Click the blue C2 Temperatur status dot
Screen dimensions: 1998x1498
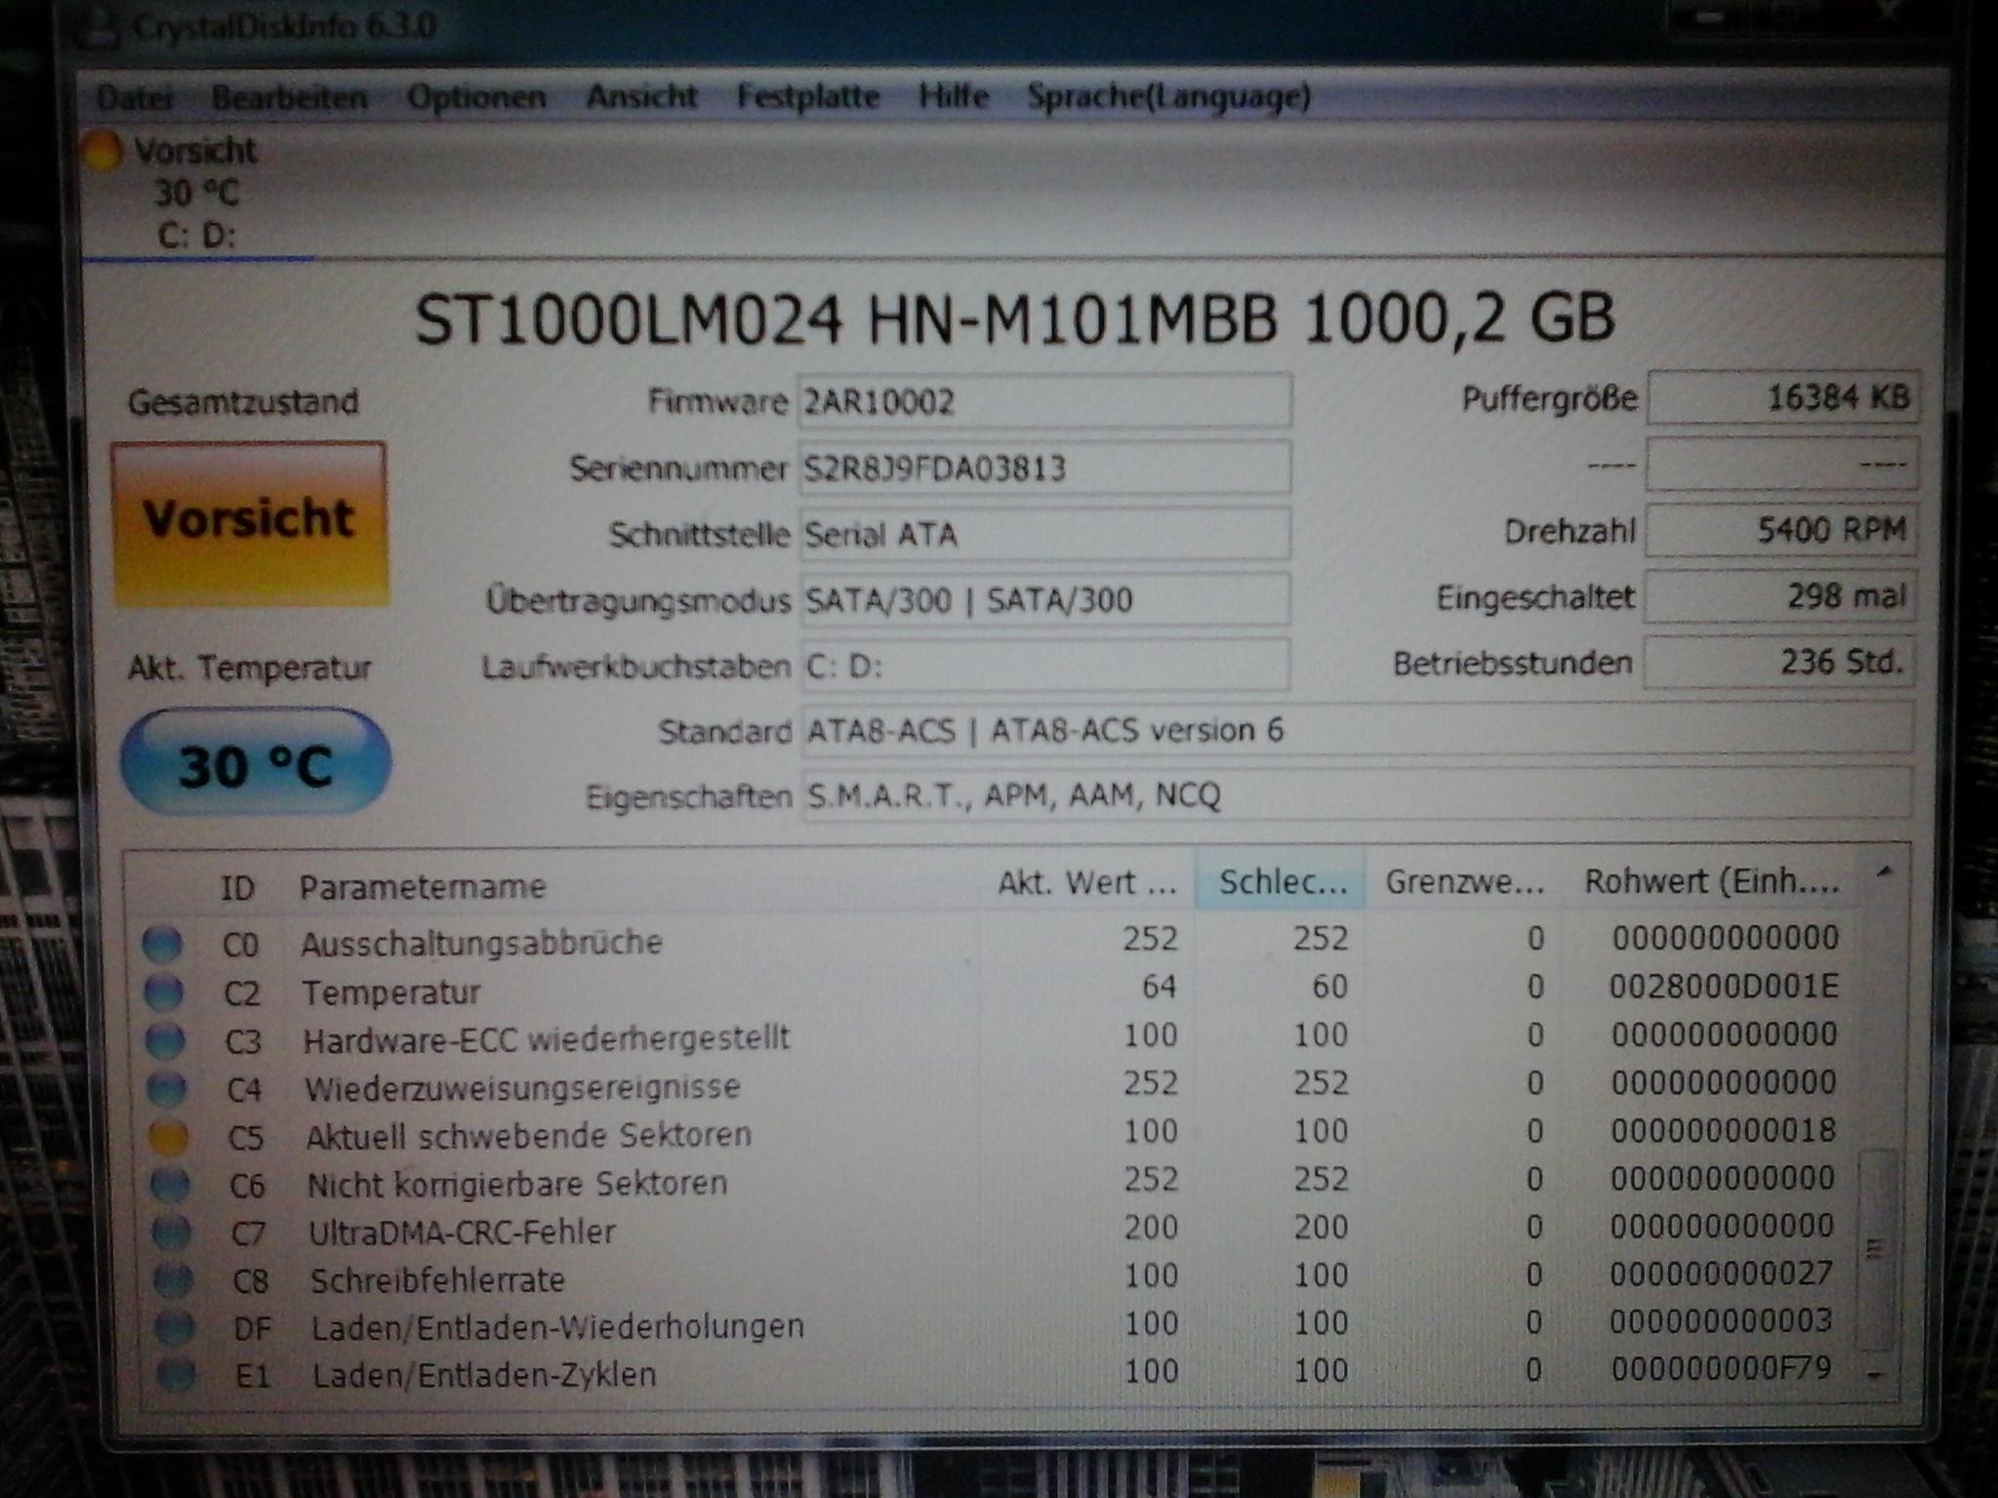[x=163, y=992]
